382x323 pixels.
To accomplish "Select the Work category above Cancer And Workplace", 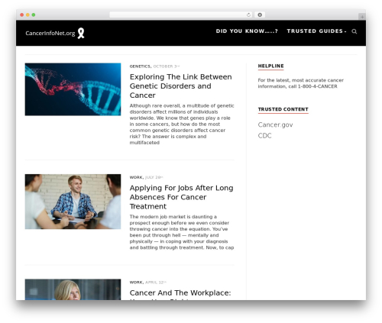I will point(136,283).
